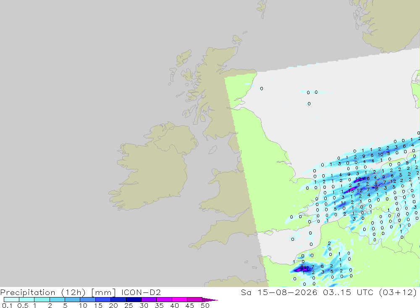Click the '18' precipitation value on map

tap(367, 178)
